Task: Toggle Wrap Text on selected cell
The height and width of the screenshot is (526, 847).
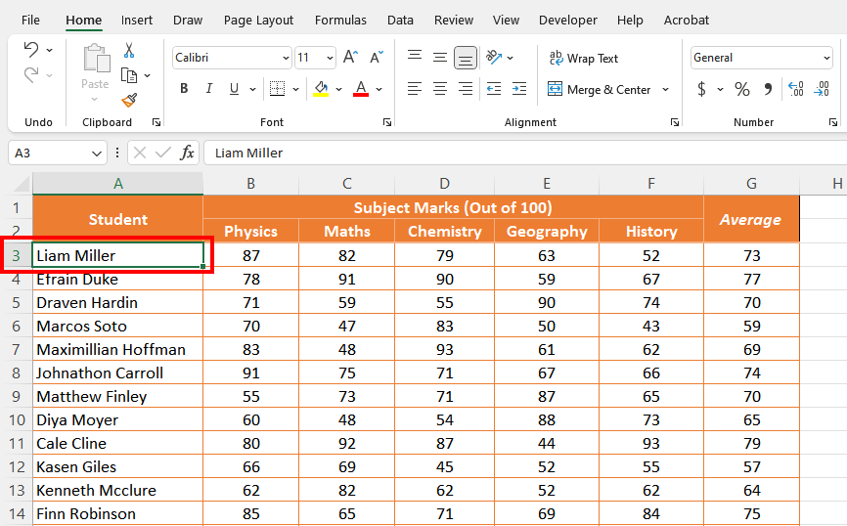Action: pyautogui.click(x=583, y=59)
